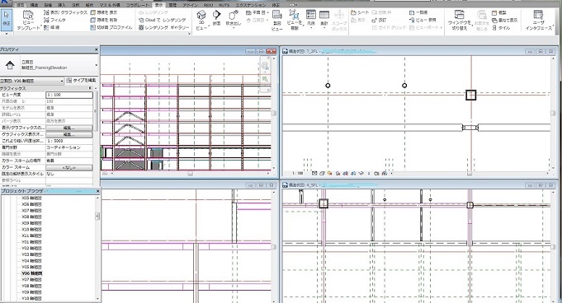Open the 立面図: Y06 軸組図 instance dropdown
The image size is (562, 303).
[x=31, y=81]
